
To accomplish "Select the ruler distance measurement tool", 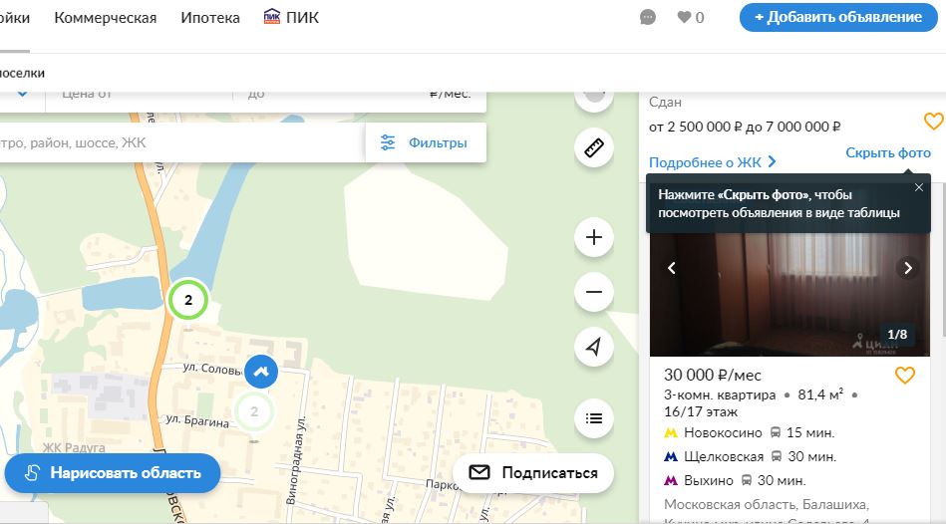I will click(x=594, y=147).
